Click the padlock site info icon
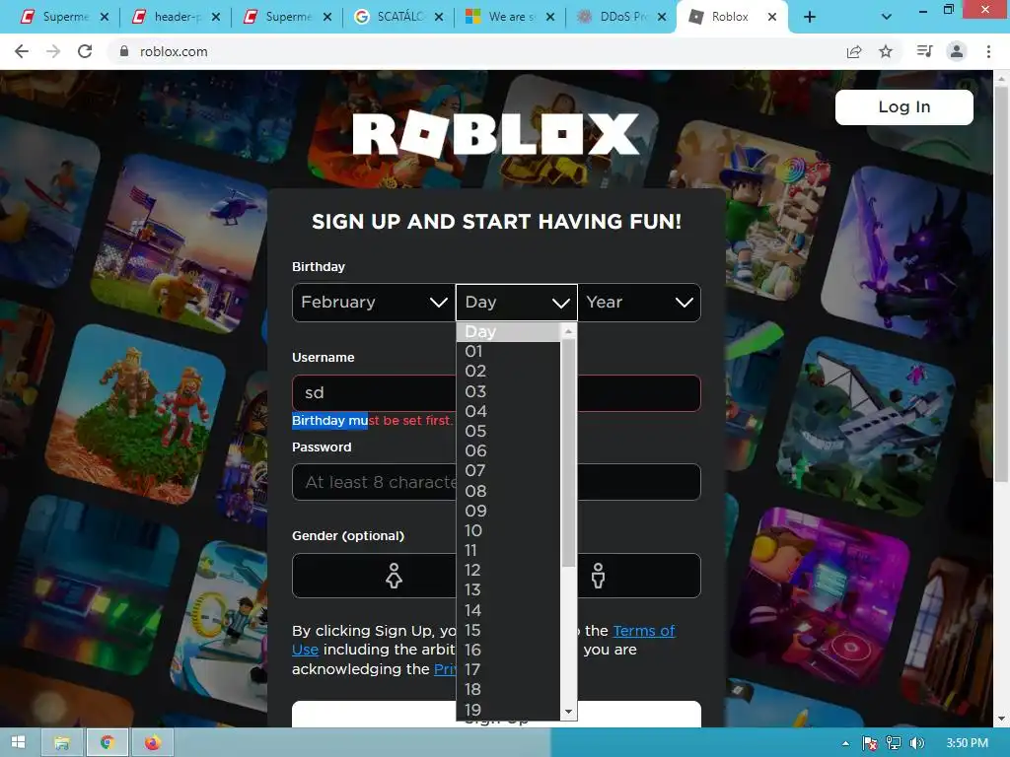This screenshot has width=1010, height=757. pyautogui.click(x=124, y=51)
